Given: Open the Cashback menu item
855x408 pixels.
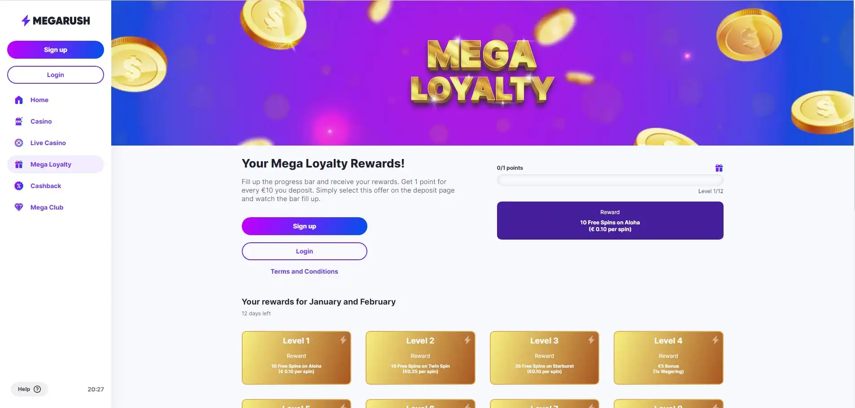Looking at the screenshot, I should click(x=46, y=186).
